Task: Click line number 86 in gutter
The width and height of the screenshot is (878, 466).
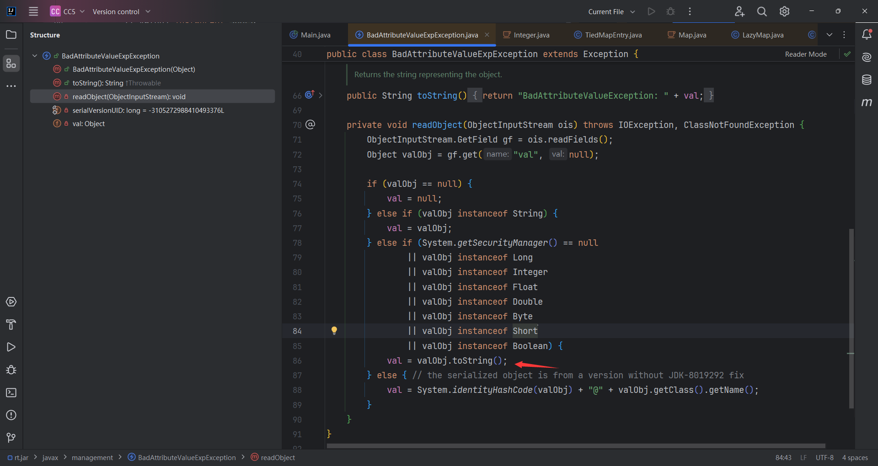Action: click(x=297, y=360)
